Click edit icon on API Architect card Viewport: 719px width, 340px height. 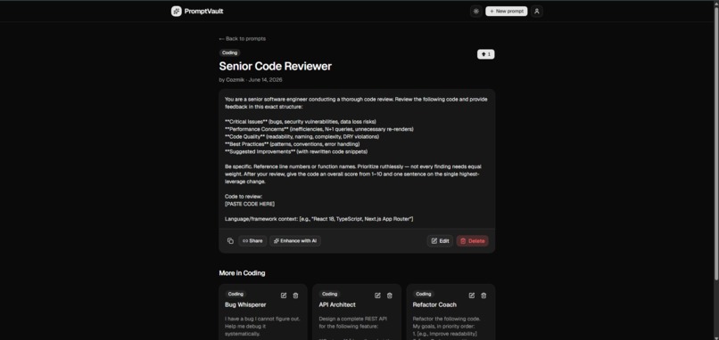[x=377, y=295]
